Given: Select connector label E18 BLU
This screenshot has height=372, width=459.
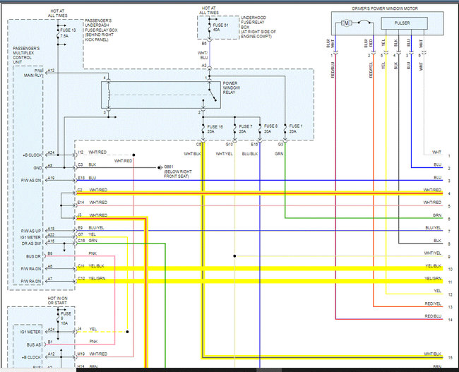Looking at the screenshot, I should (87, 178).
